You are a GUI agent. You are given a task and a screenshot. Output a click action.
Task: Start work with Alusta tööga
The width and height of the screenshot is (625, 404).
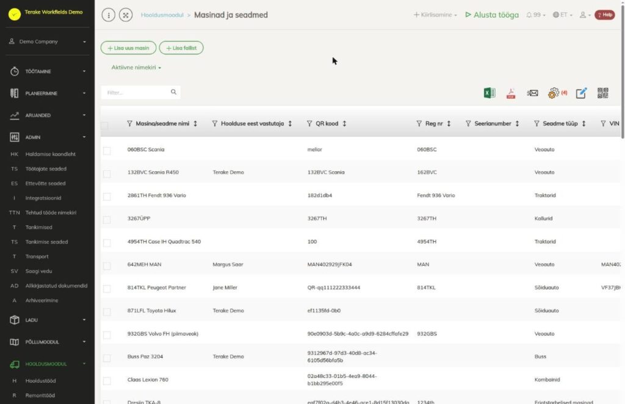492,15
